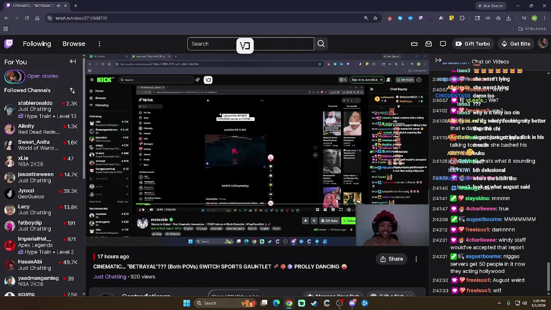The image size is (551, 310).
Task: Click the Kick logo inside the video
Action: [105, 80]
